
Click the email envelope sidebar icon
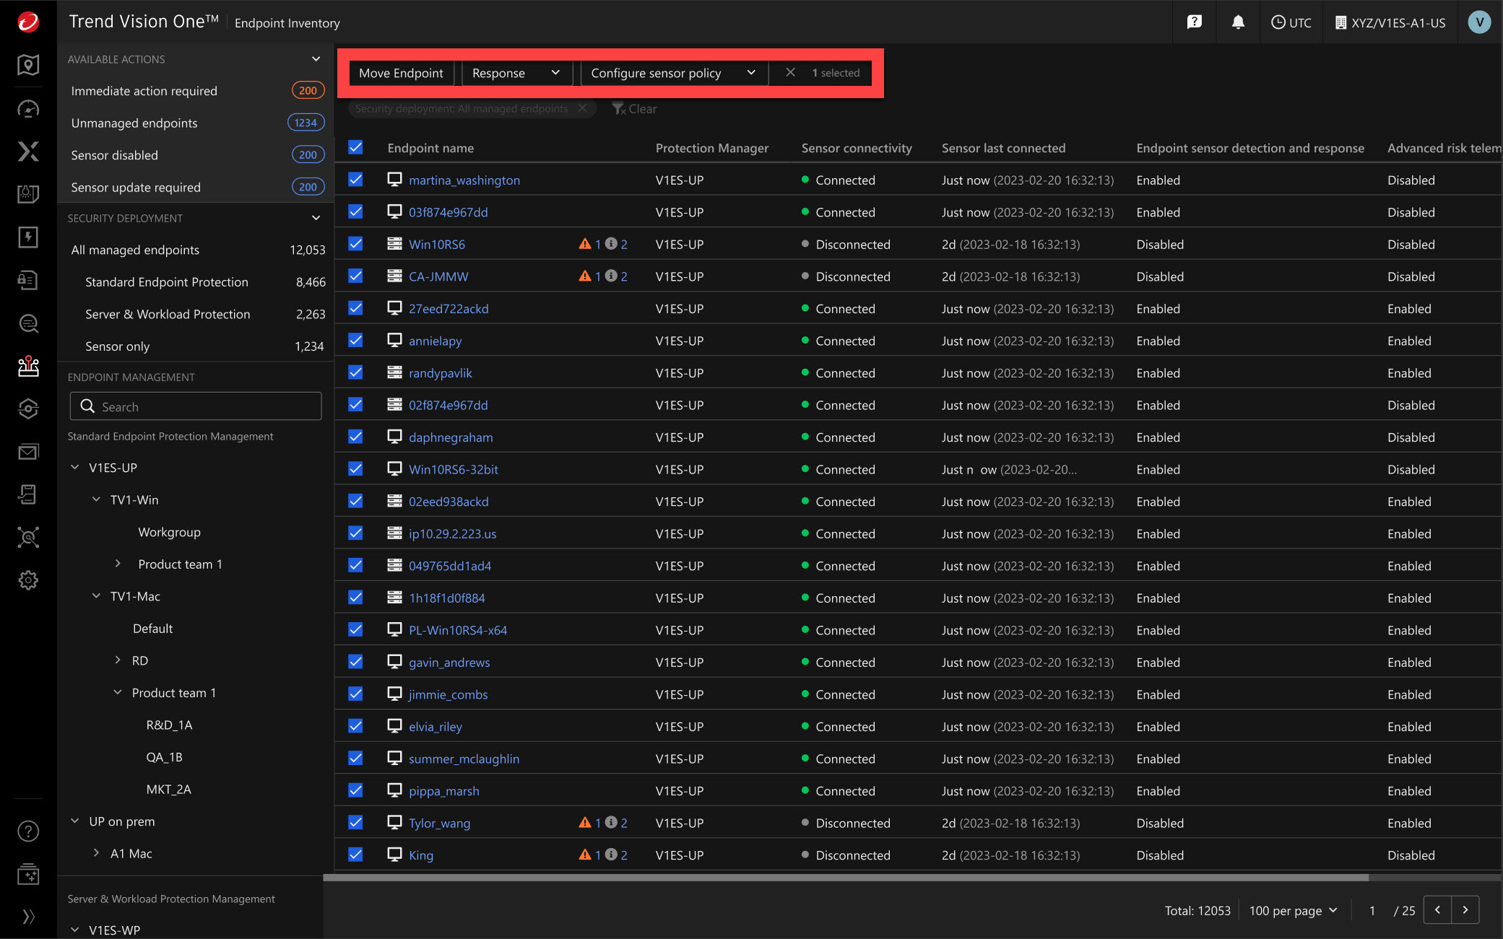(28, 453)
